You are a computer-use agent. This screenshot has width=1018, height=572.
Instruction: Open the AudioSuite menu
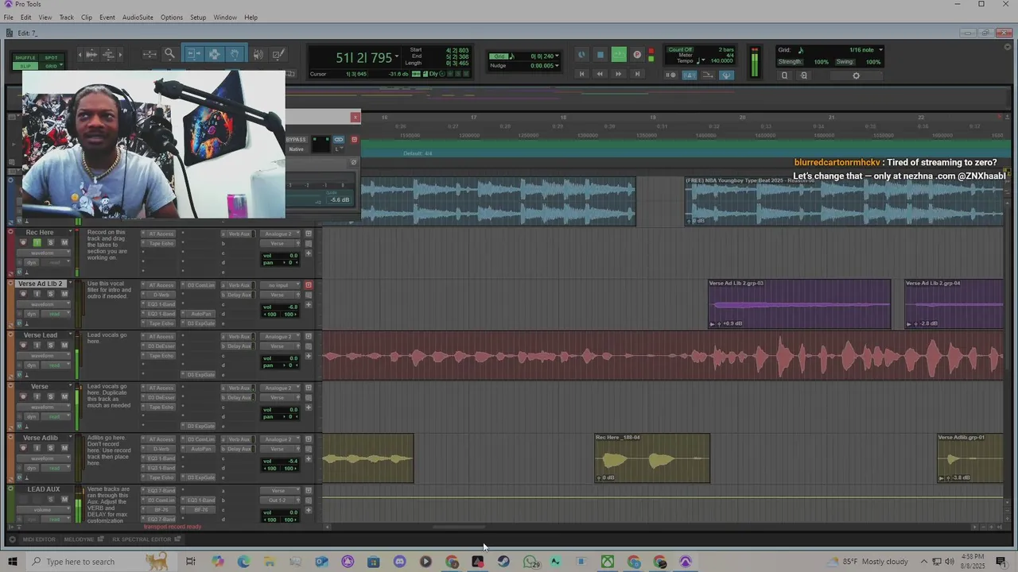click(x=138, y=17)
